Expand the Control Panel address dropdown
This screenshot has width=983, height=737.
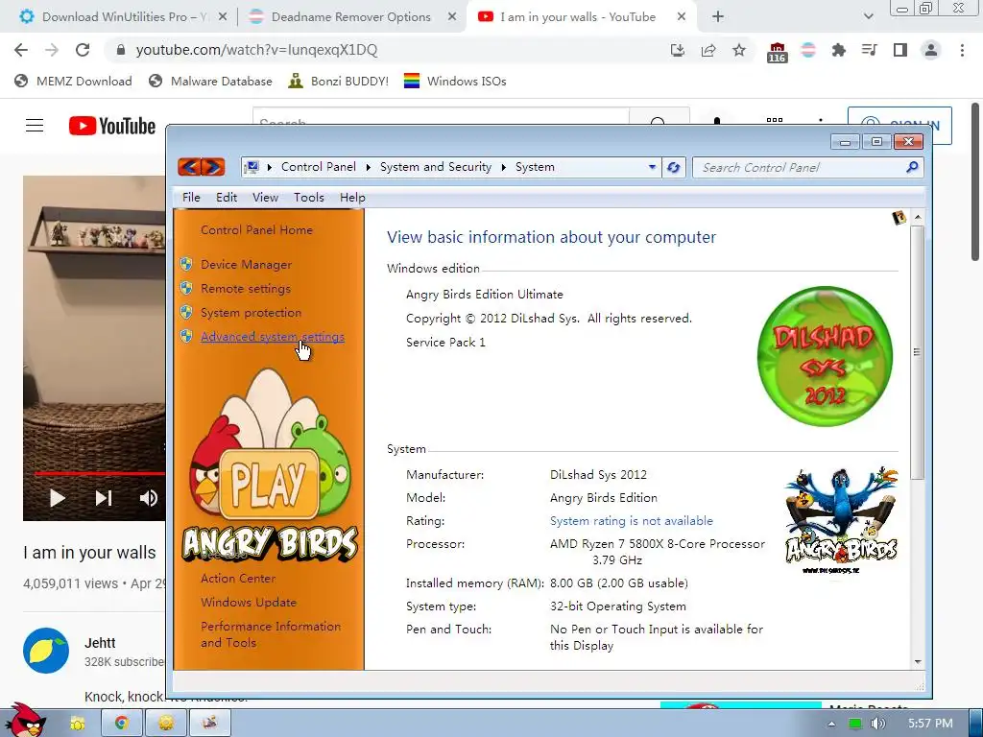(652, 167)
